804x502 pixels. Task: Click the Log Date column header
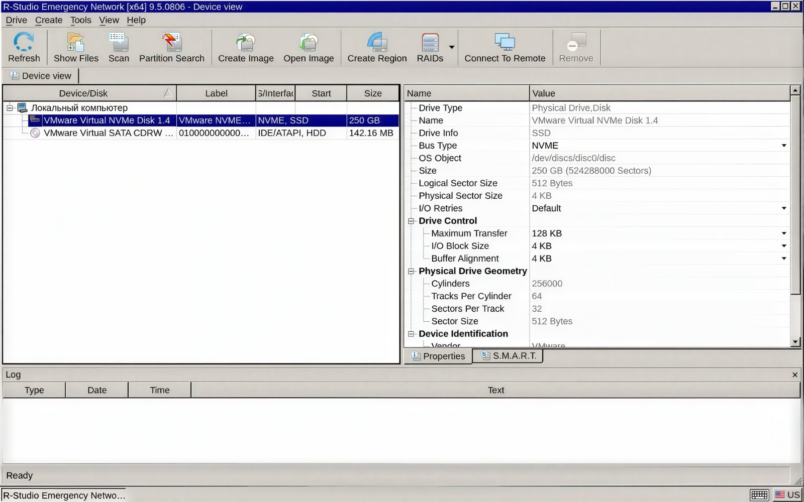97,390
